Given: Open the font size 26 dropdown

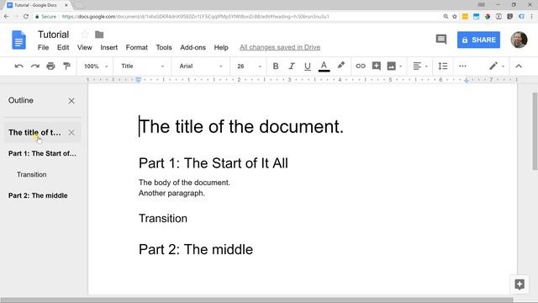Looking at the screenshot, I should [249, 66].
